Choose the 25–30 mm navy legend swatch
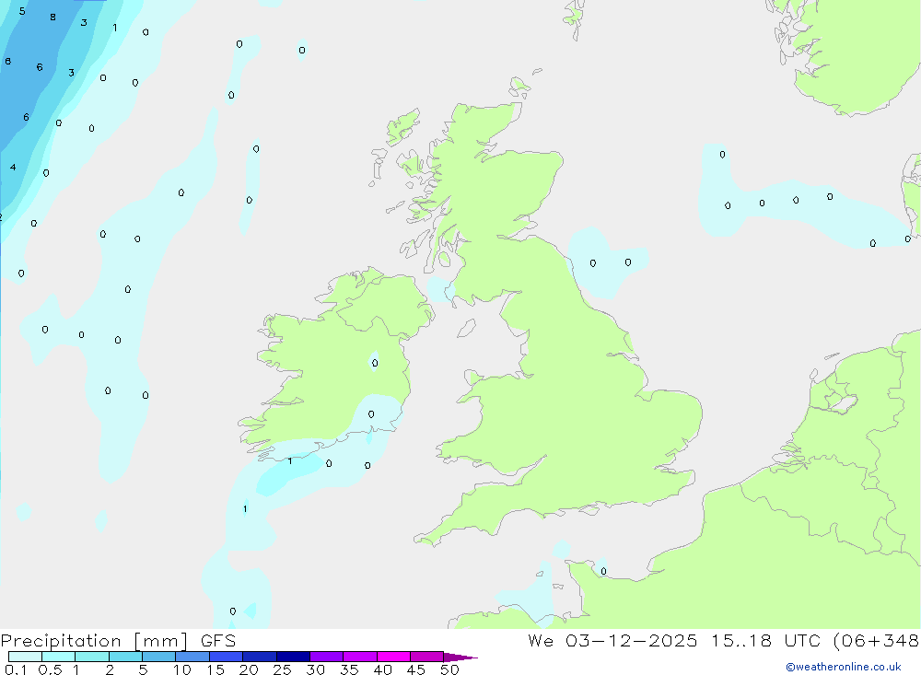 [x=293, y=657]
